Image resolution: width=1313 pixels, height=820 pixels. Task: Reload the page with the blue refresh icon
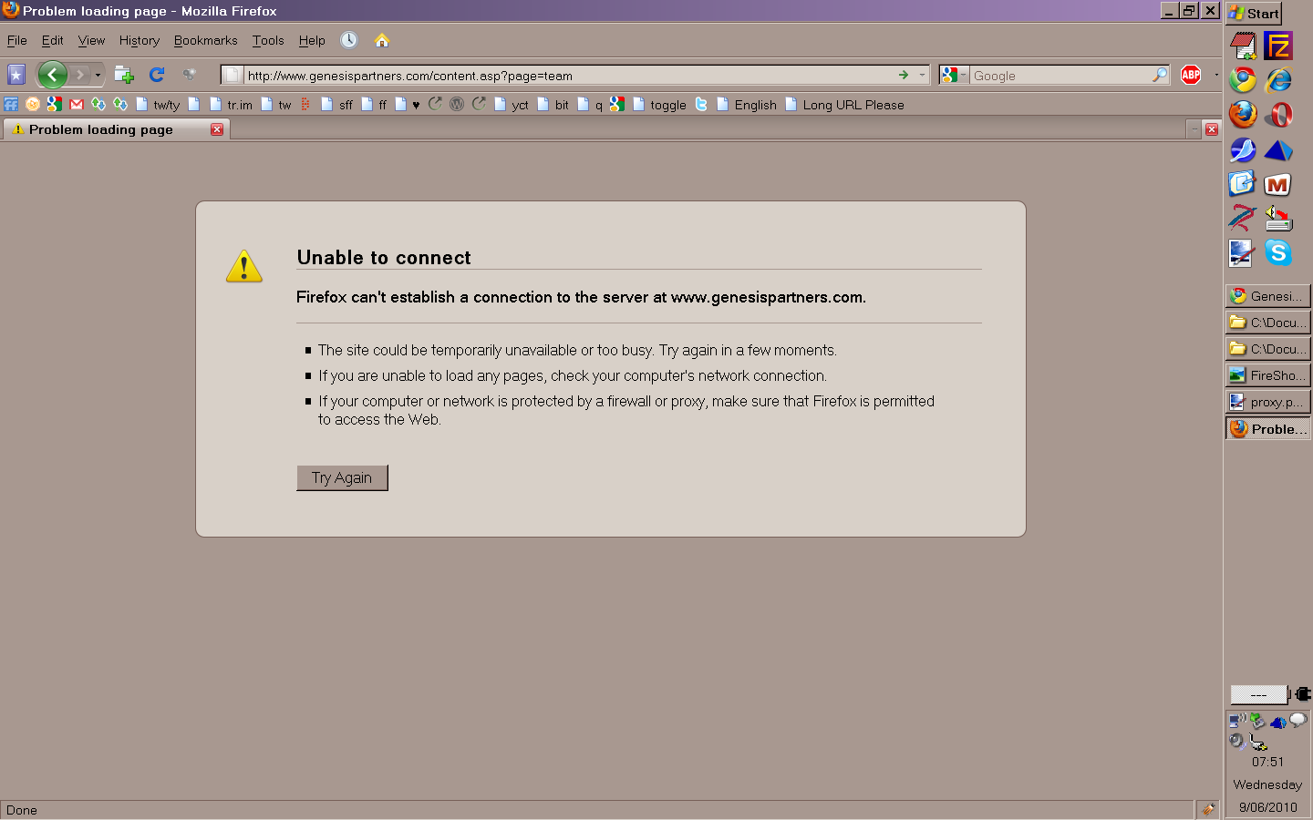(x=157, y=75)
